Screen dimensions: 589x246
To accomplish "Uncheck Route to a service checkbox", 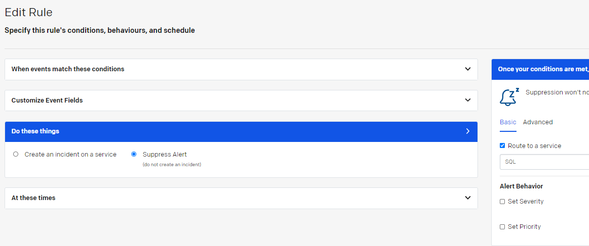I will pyautogui.click(x=502, y=145).
